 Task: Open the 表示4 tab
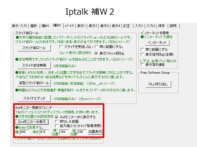coord(116,26)
